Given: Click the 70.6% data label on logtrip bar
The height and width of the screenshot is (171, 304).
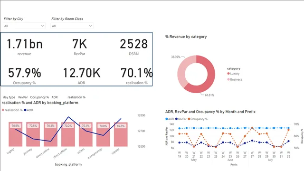Looking at the screenshot, I should pyautogui.click(x=16, y=126).
